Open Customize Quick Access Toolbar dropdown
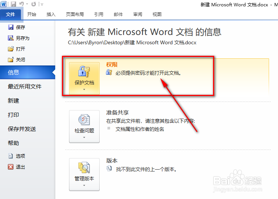278x199 pixels. (x=42, y=4)
